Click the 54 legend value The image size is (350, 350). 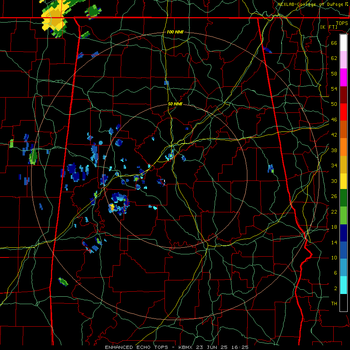334,89
